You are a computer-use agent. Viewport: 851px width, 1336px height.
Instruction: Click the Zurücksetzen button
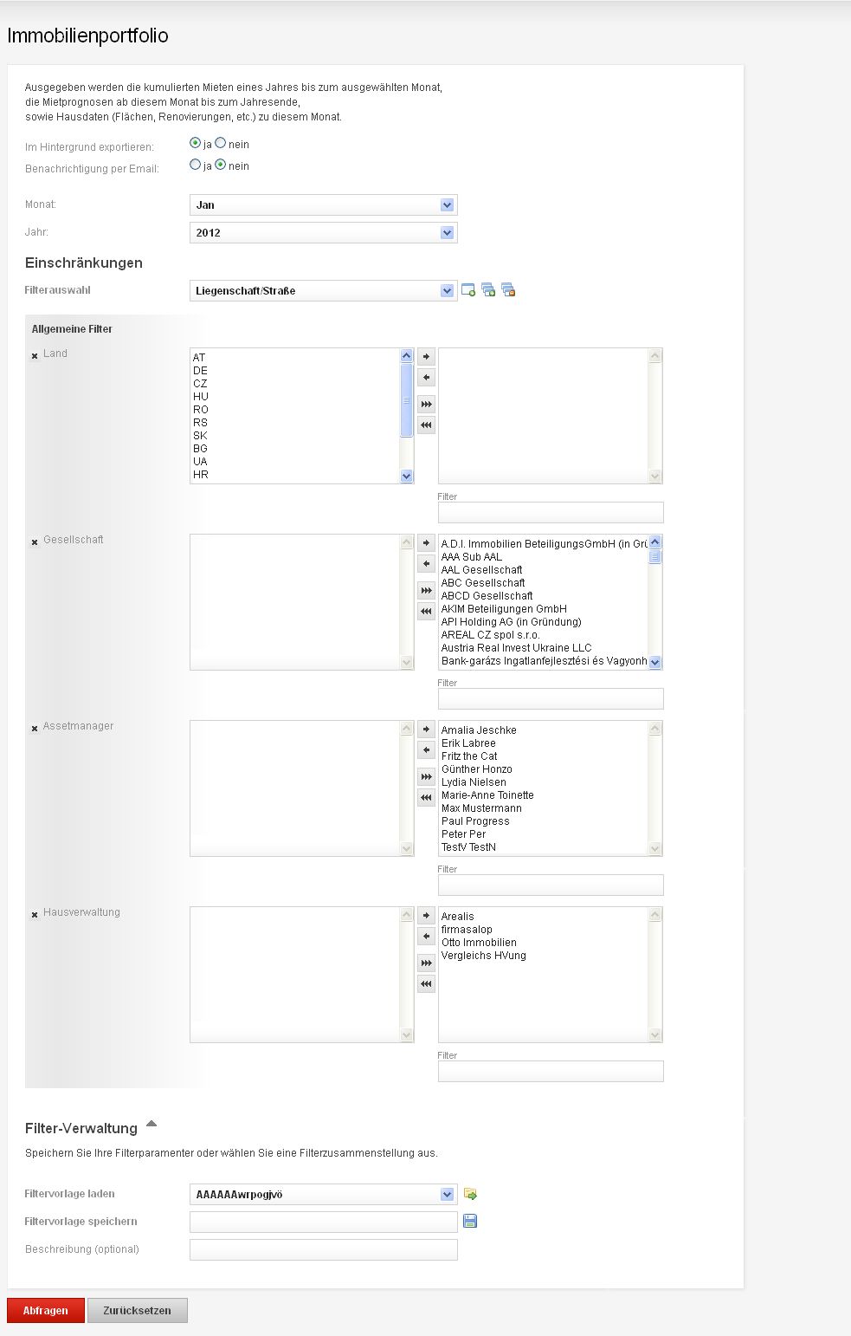(137, 1310)
